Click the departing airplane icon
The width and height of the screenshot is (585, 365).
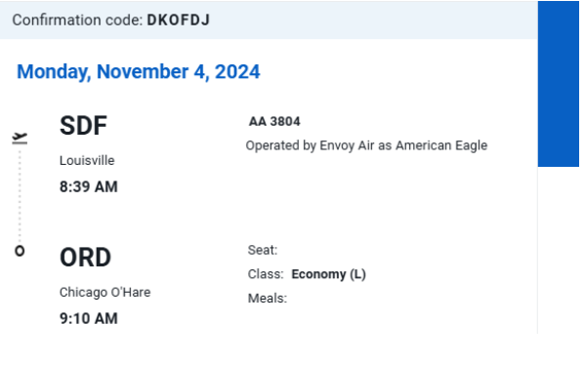tap(20, 138)
